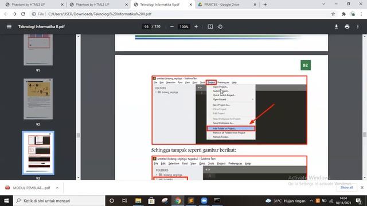Bookmark this page with star icon
Screen dimensions: 367x206
click(333, 14)
